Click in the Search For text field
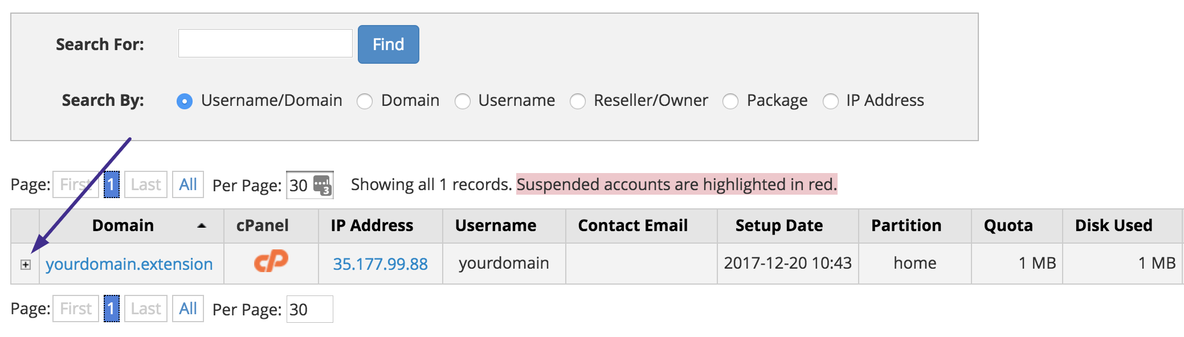Viewport: 1184px width, 337px height. click(x=265, y=44)
